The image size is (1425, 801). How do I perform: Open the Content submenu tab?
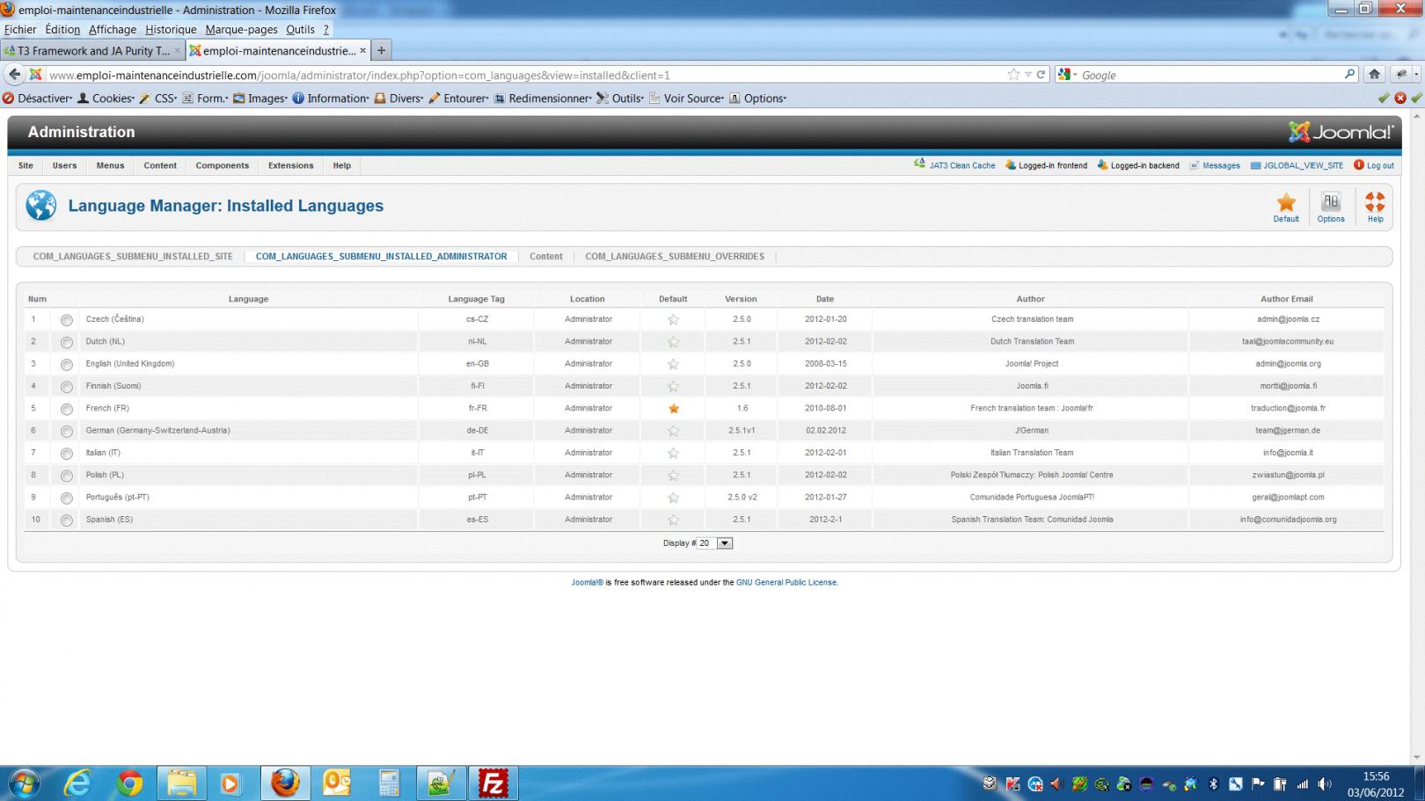coord(545,257)
